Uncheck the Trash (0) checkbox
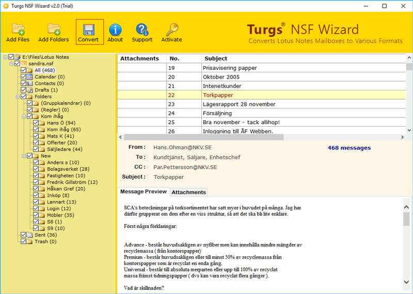This screenshot has height=294, width=413. (23, 241)
